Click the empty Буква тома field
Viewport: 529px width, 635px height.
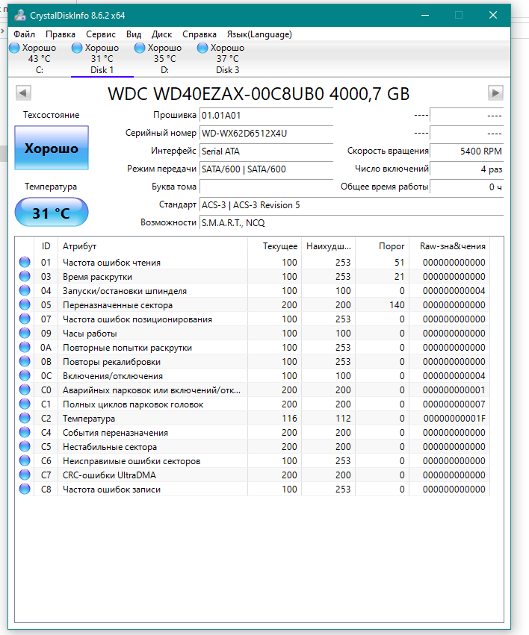click(266, 187)
